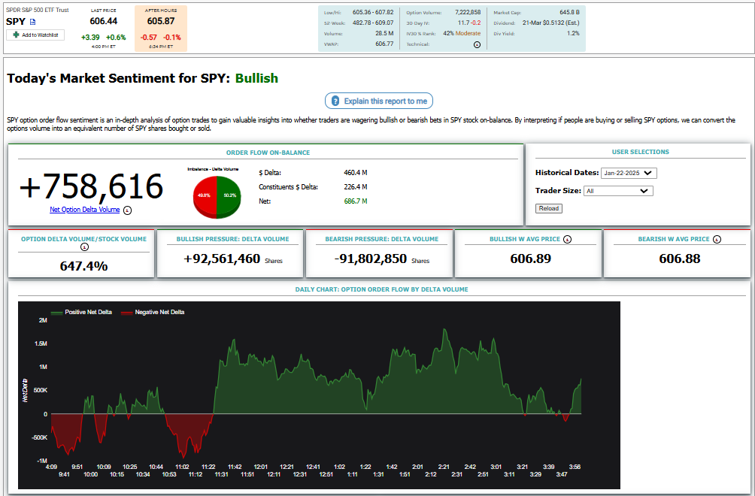Click the green 50.2% pie slice
755x496 pixels.
pyautogui.click(x=229, y=195)
